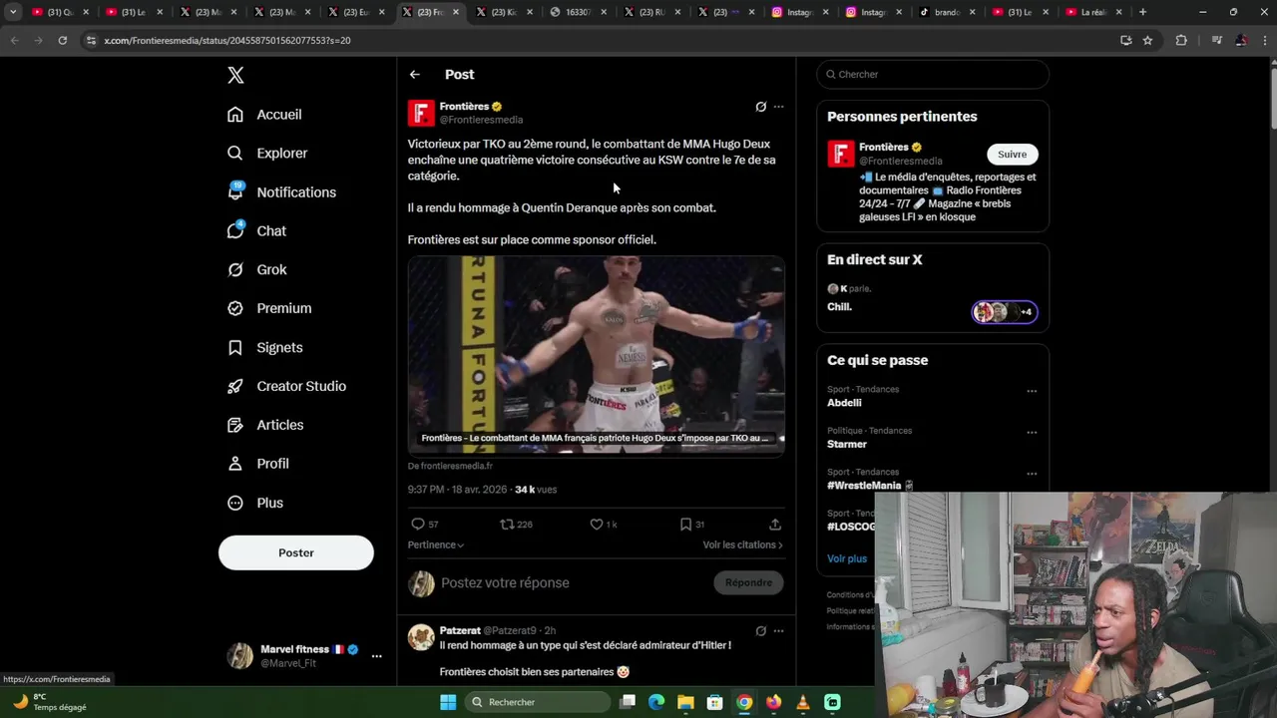Open Profil person icon in sidebar

pyautogui.click(x=235, y=464)
